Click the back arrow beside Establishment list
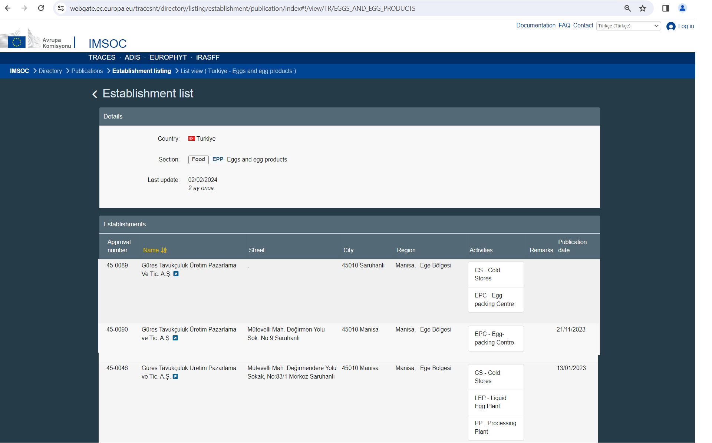Screen dimensions: 712x443 (95, 94)
